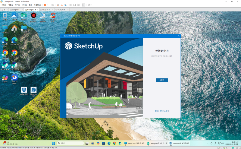Select the green downloads folder desktop icon
The width and height of the screenshot is (241, 149).
(24, 17)
